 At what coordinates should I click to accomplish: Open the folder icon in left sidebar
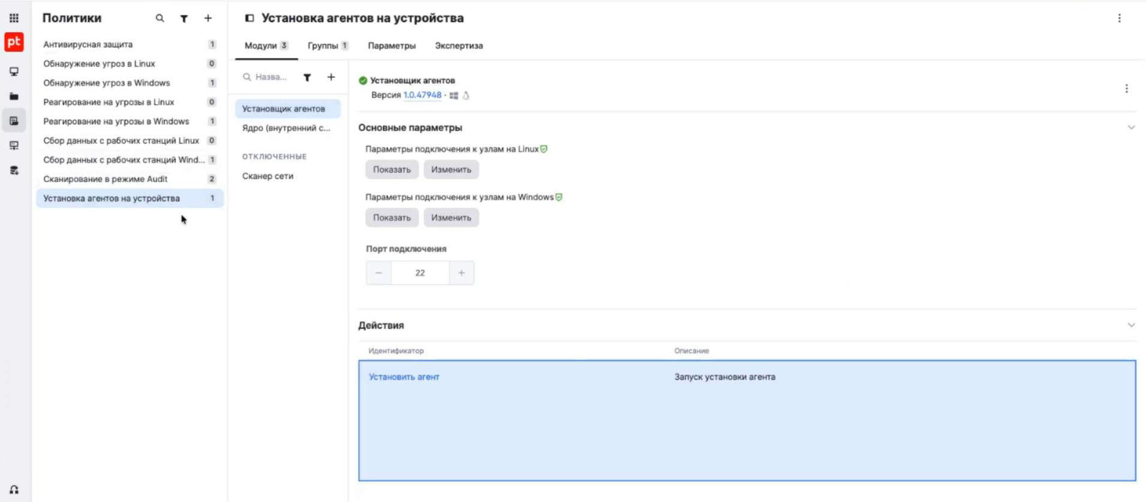(x=14, y=96)
